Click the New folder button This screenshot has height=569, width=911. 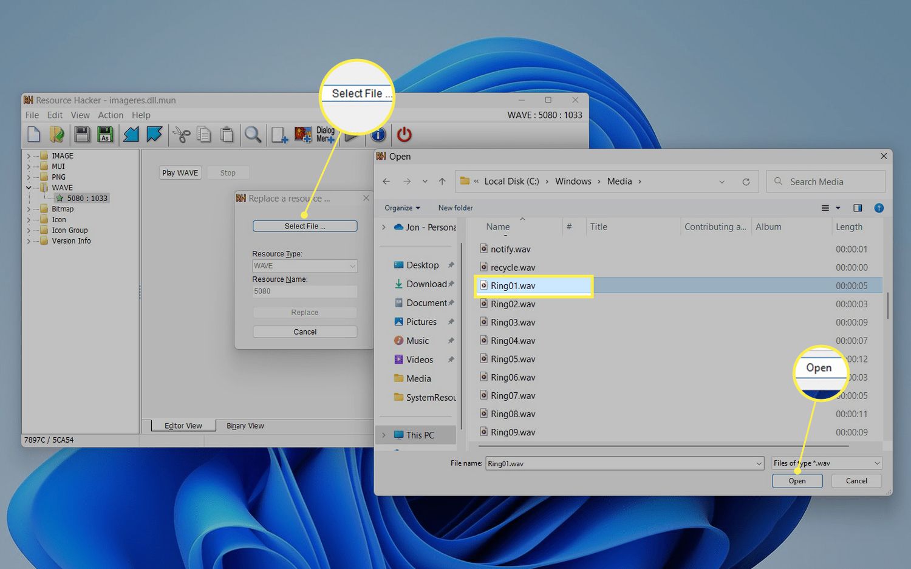click(x=455, y=208)
